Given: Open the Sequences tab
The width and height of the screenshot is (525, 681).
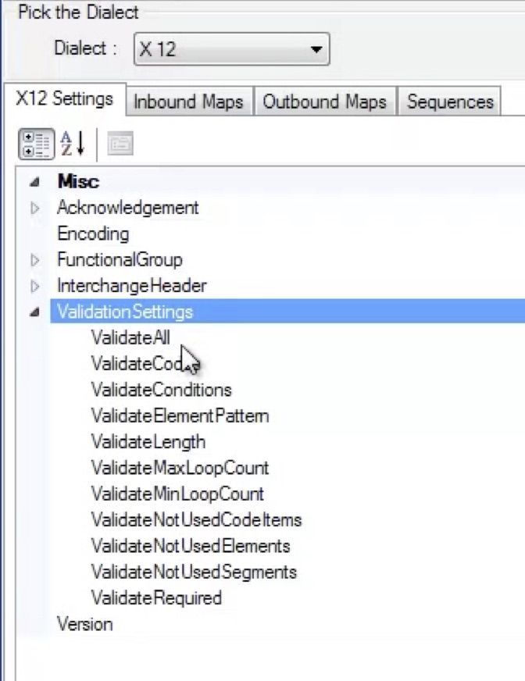Looking at the screenshot, I should [450, 102].
